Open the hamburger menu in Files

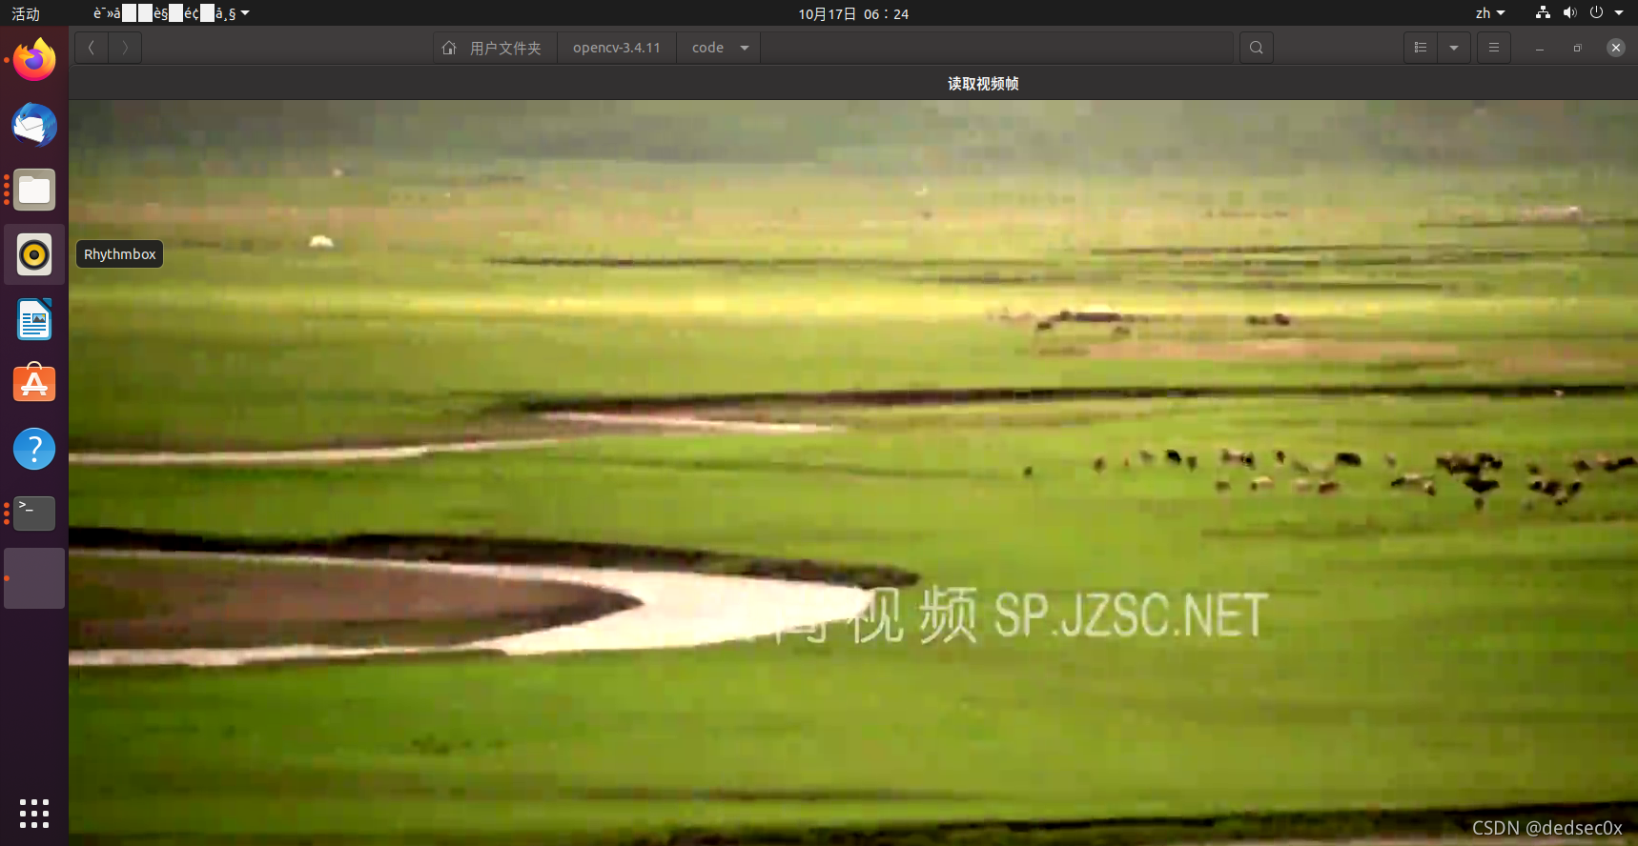click(x=1494, y=48)
